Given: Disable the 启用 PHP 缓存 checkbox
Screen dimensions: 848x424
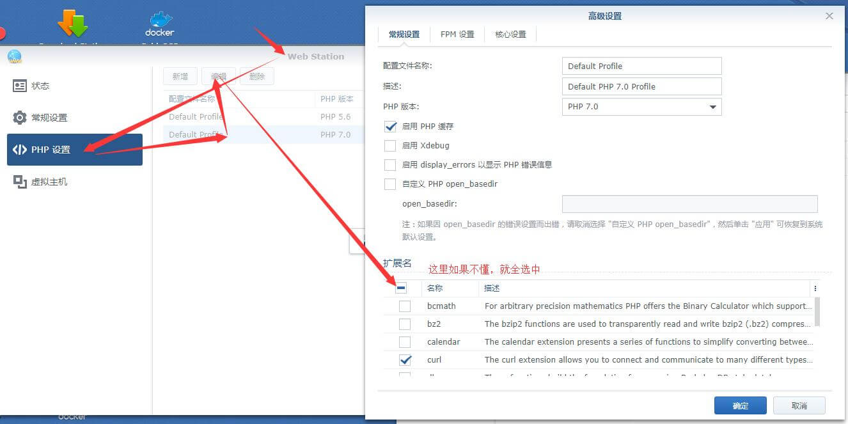Looking at the screenshot, I should point(390,127).
